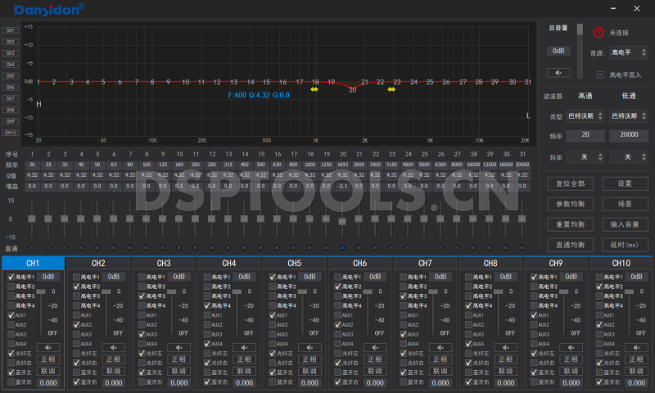
Task: Mute the master volume speaker icon
Action: [558, 72]
